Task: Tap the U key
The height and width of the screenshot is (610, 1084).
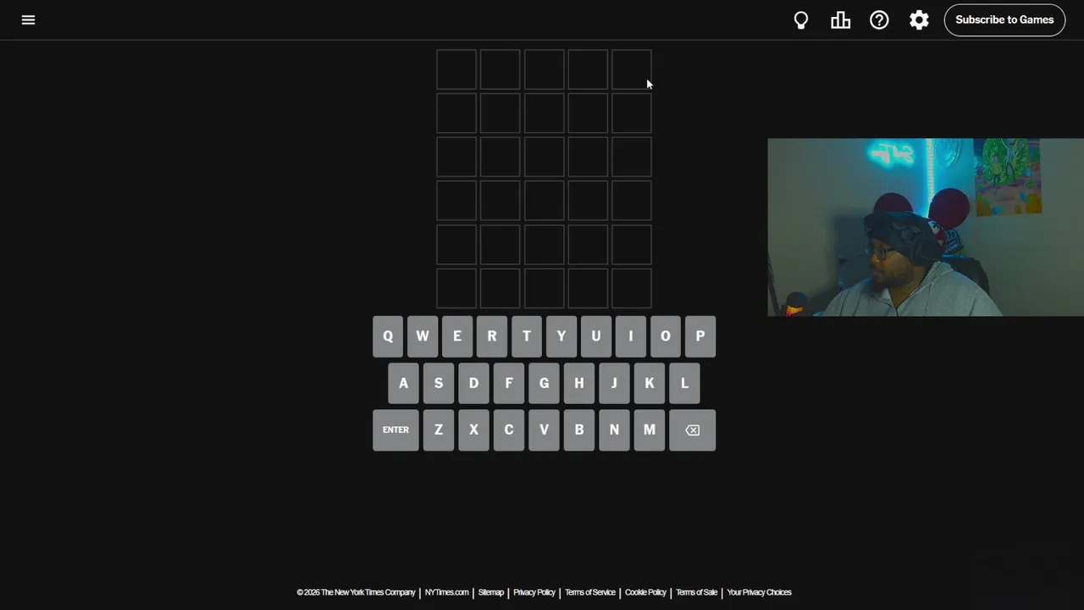Action: click(596, 336)
